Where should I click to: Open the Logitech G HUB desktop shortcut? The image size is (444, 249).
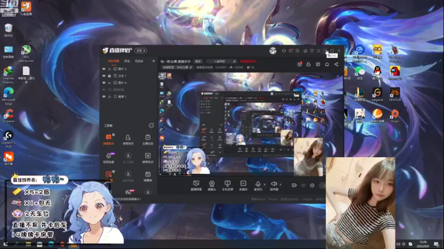tap(8, 139)
